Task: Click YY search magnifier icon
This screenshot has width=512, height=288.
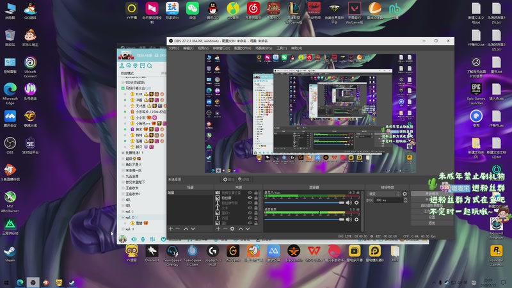Action: [150, 66]
